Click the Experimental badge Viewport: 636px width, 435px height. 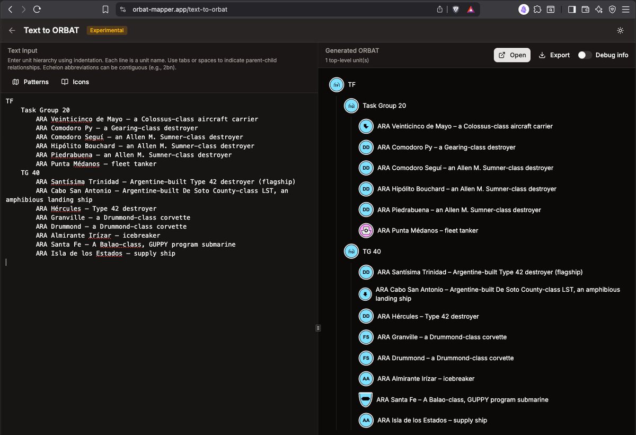point(107,30)
